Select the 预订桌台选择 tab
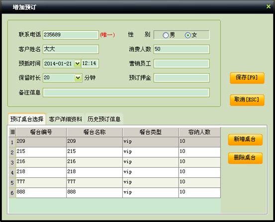The width and height of the screenshot is (275, 222). (27, 119)
